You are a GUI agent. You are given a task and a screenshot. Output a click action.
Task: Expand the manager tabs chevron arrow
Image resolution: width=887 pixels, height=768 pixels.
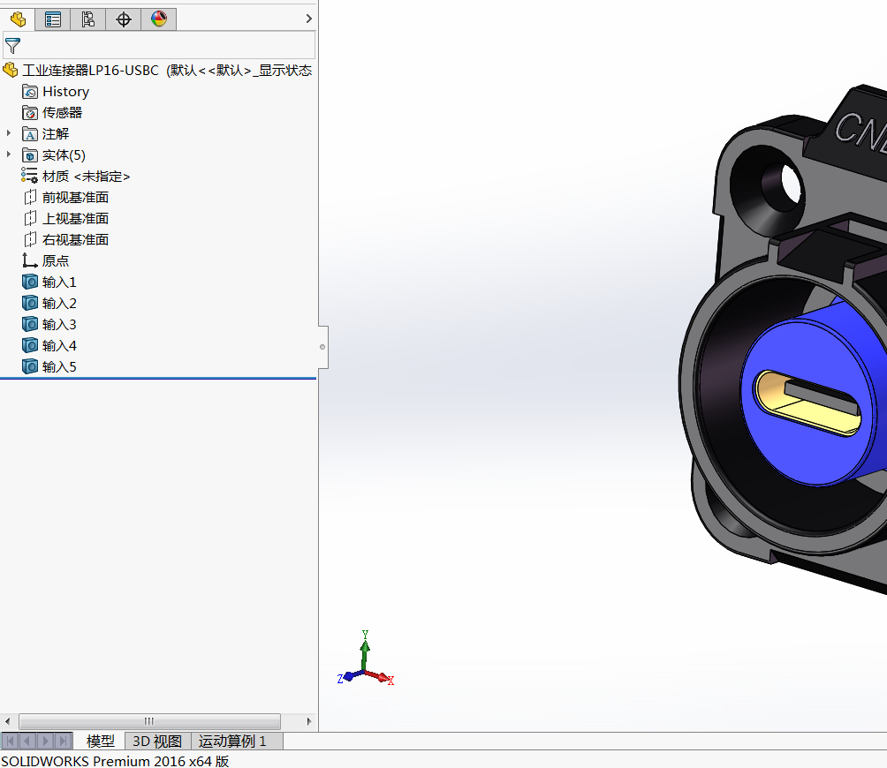[309, 19]
